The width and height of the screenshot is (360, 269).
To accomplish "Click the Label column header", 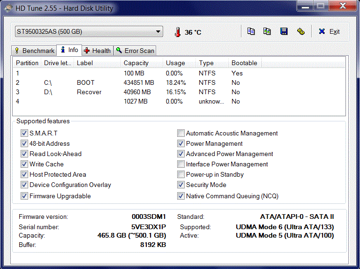I will (x=97, y=63).
